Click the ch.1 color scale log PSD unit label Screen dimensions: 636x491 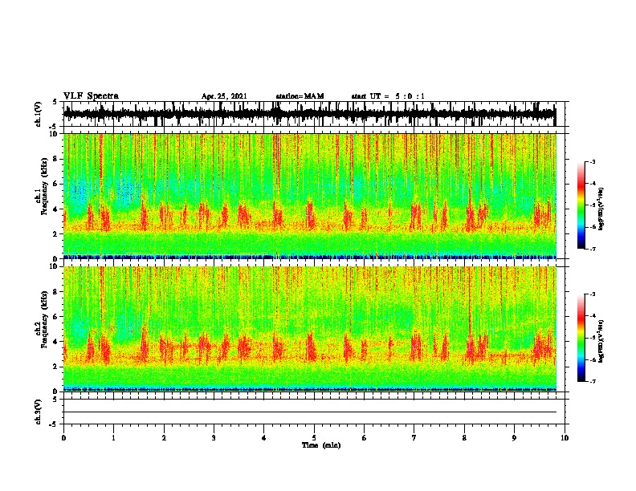click(x=601, y=209)
